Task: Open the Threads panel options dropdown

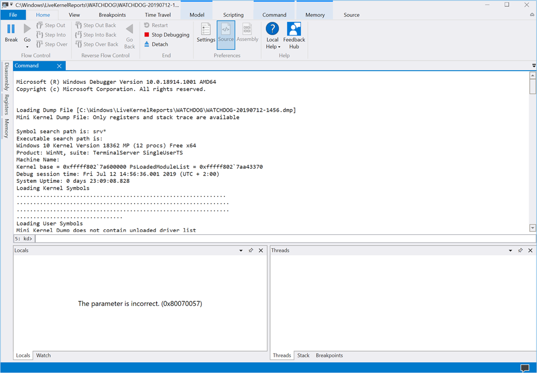Action: pyautogui.click(x=510, y=250)
